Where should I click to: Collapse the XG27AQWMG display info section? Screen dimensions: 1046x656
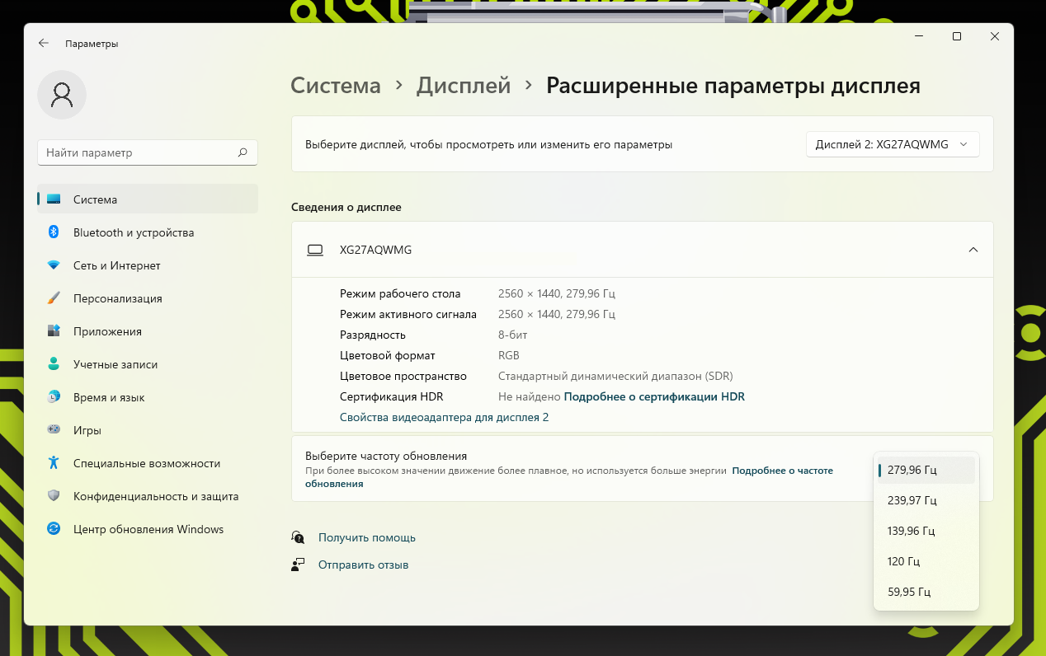973,250
